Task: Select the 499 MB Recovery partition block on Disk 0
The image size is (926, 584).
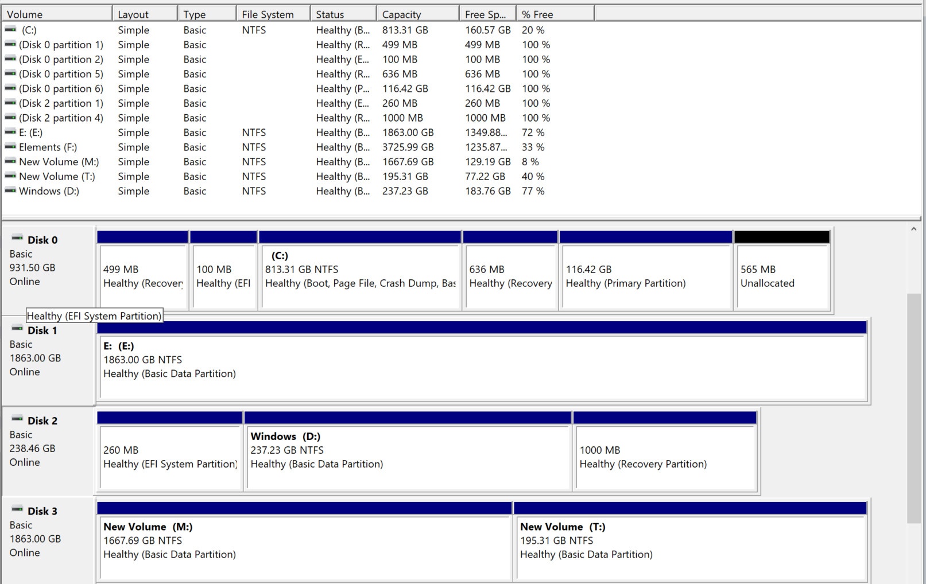Action: pos(142,271)
